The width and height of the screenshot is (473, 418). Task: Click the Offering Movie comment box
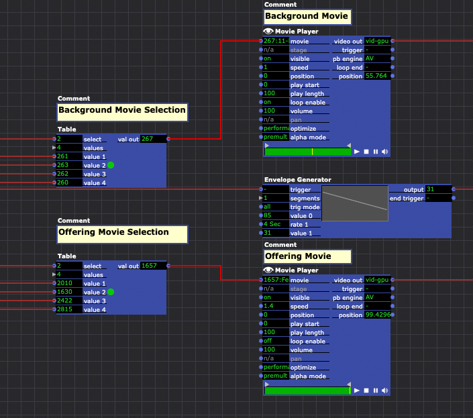(x=307, y=256)
